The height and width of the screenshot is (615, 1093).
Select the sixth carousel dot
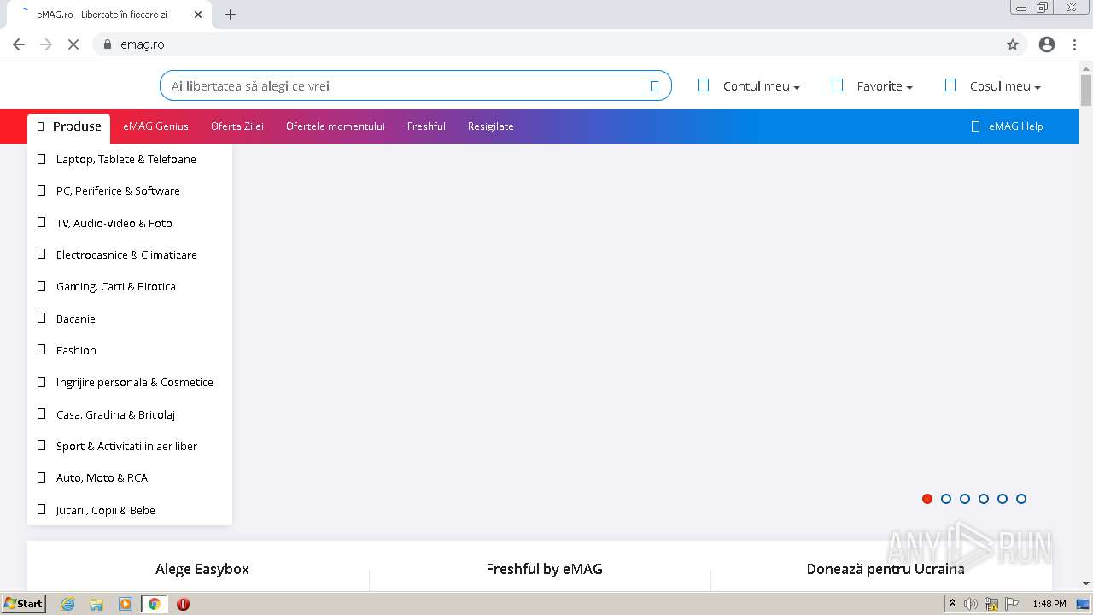pyautogui.click(x=1021, y=499)
